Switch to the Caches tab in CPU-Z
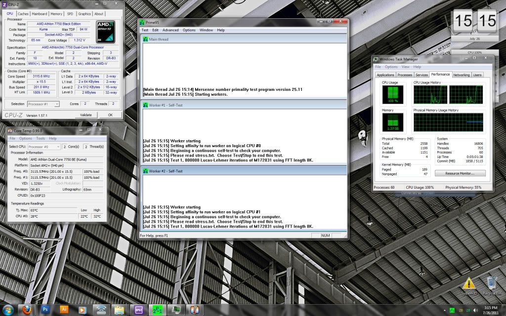Image resolution: width=506 pixels, height=316 pixels. pyautogui.click(x=23, y=14)
